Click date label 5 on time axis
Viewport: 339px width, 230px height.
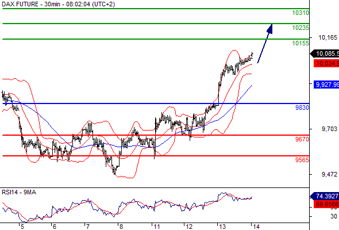[x=22, y=227]
